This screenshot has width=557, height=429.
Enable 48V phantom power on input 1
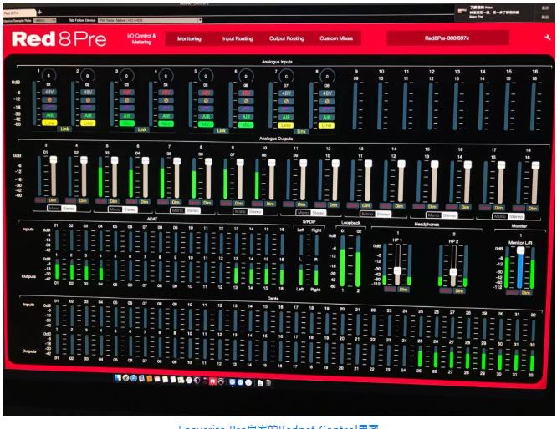coord(49,93)
